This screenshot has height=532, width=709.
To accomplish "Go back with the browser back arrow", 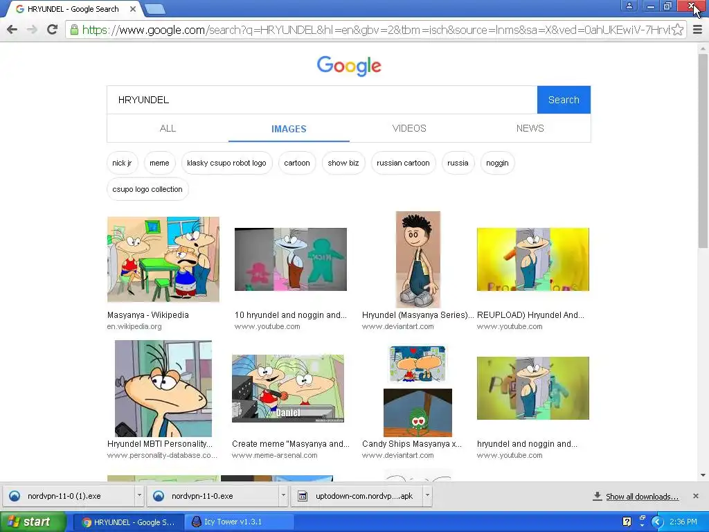I will [12, 30].
